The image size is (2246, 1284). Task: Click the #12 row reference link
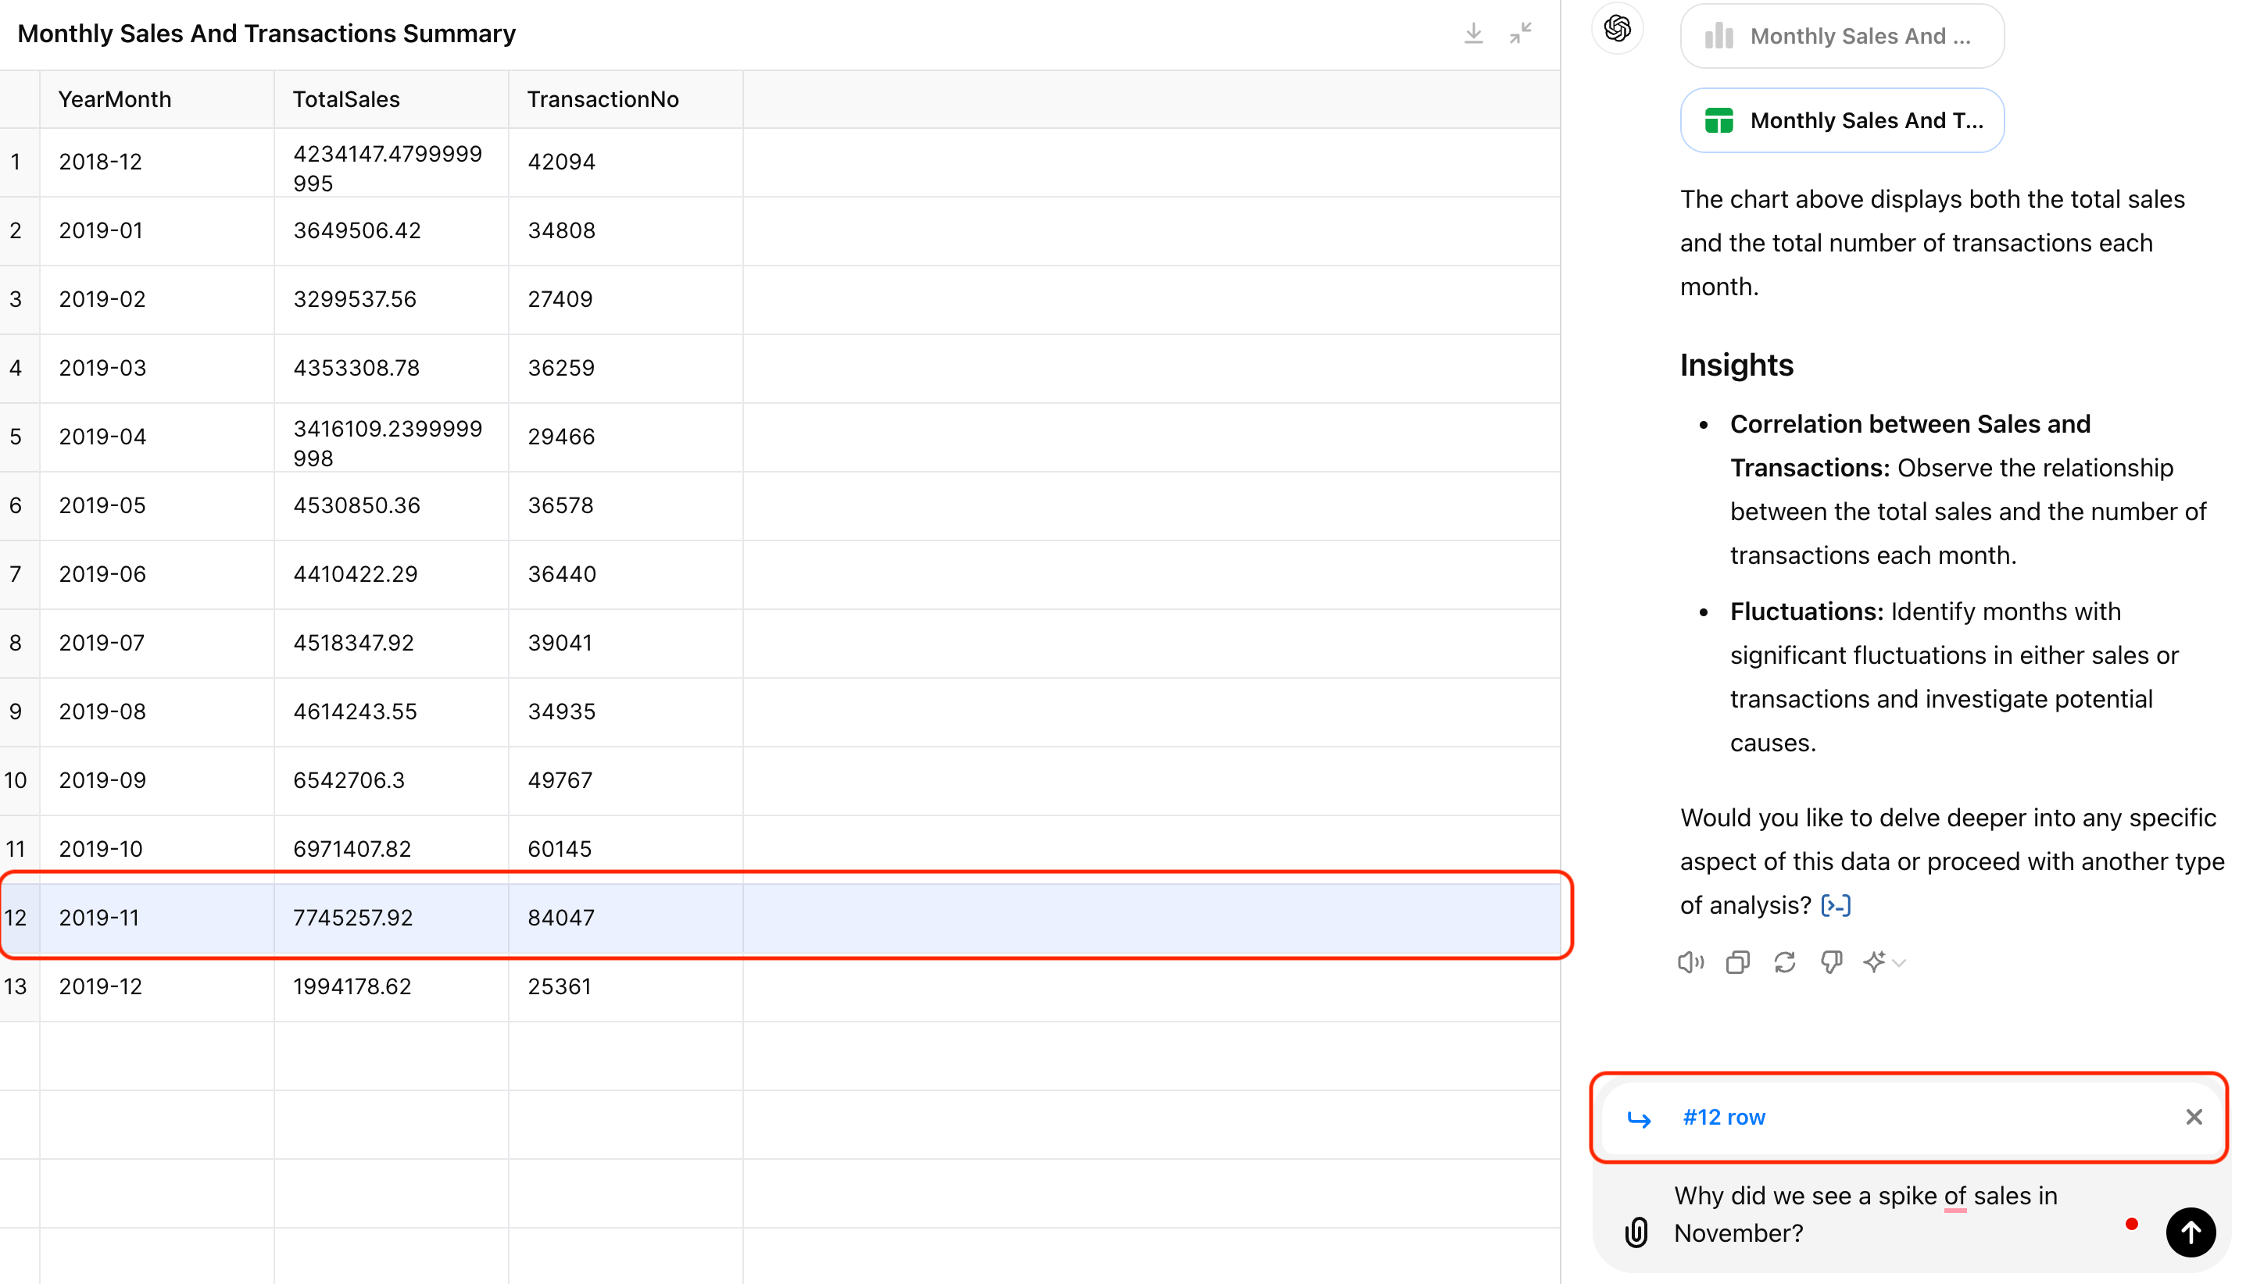coord(1723,1118)
